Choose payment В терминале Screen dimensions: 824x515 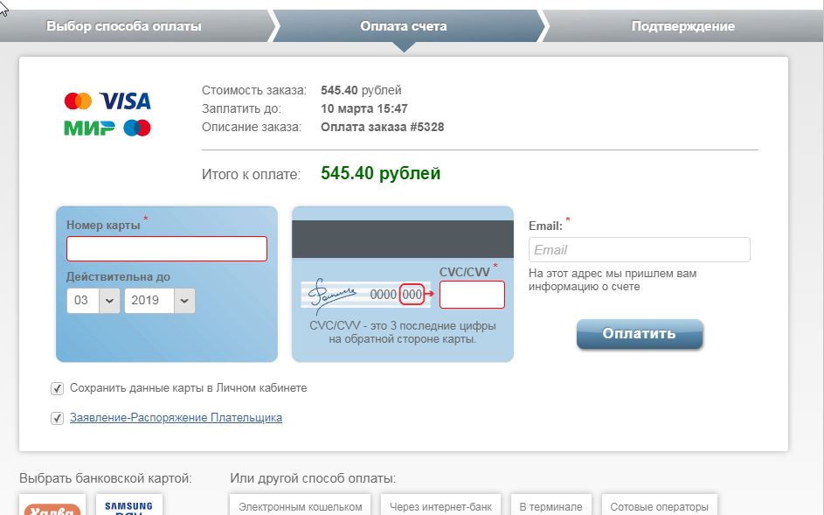pos(550,505)
